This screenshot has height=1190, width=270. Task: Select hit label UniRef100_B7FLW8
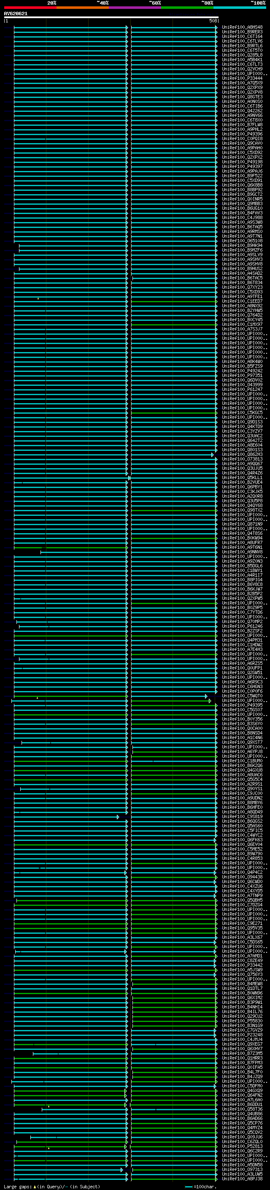click(242, 125)
